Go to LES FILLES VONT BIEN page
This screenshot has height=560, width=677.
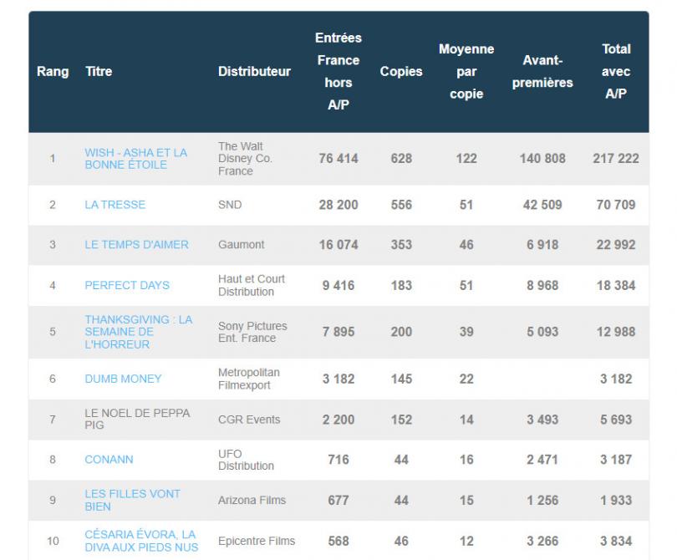tap(132, 500)
